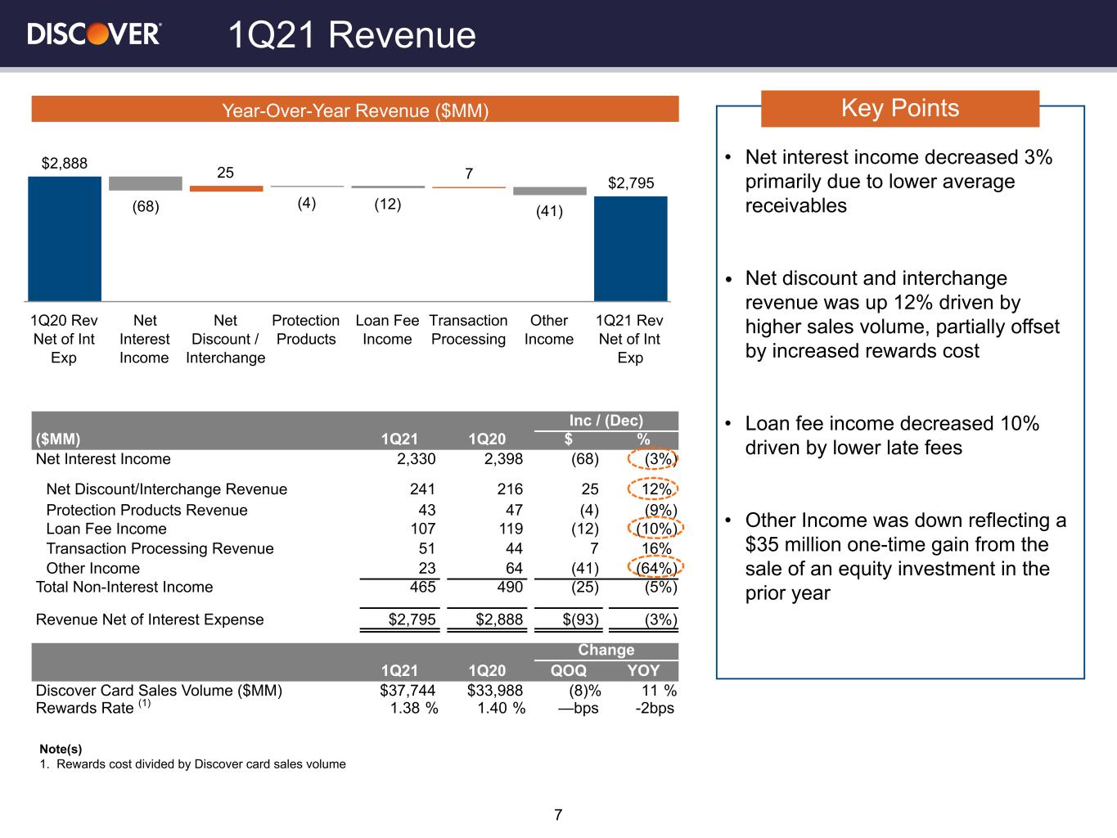Click the 'Net Discount/Interchange Revenue' row label

coord(167,489)
